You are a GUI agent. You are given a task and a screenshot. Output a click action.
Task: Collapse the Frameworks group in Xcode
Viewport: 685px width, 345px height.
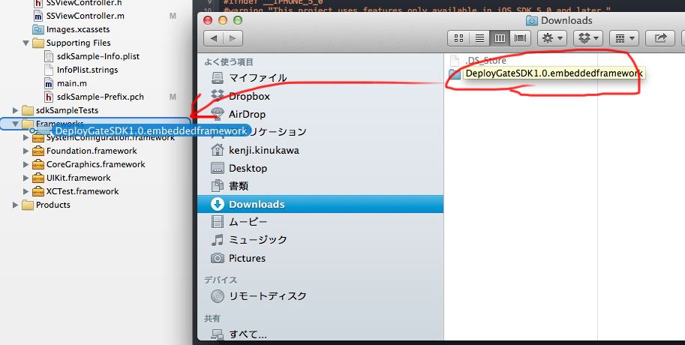coord(15,124)
